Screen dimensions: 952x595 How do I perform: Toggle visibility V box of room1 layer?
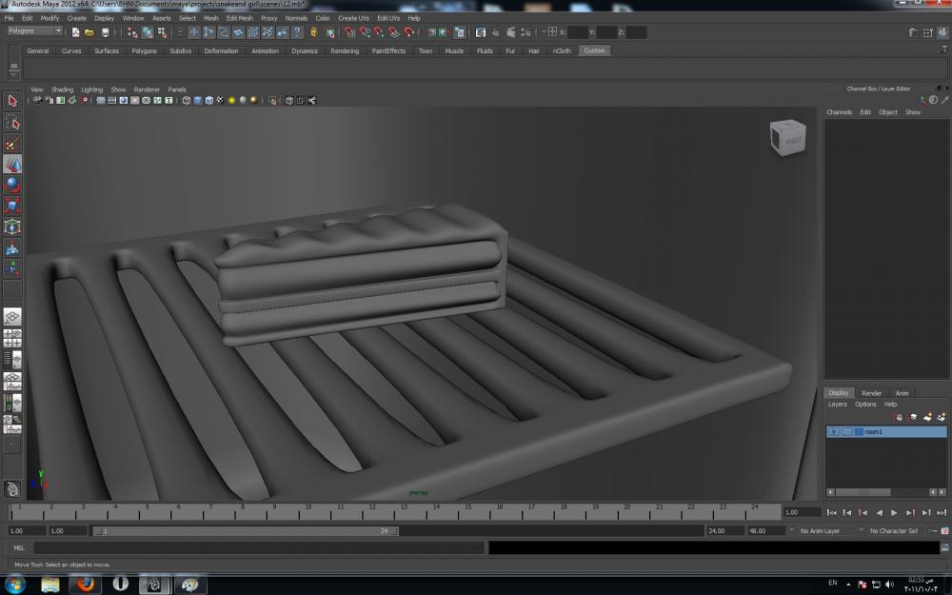[834, 432]
